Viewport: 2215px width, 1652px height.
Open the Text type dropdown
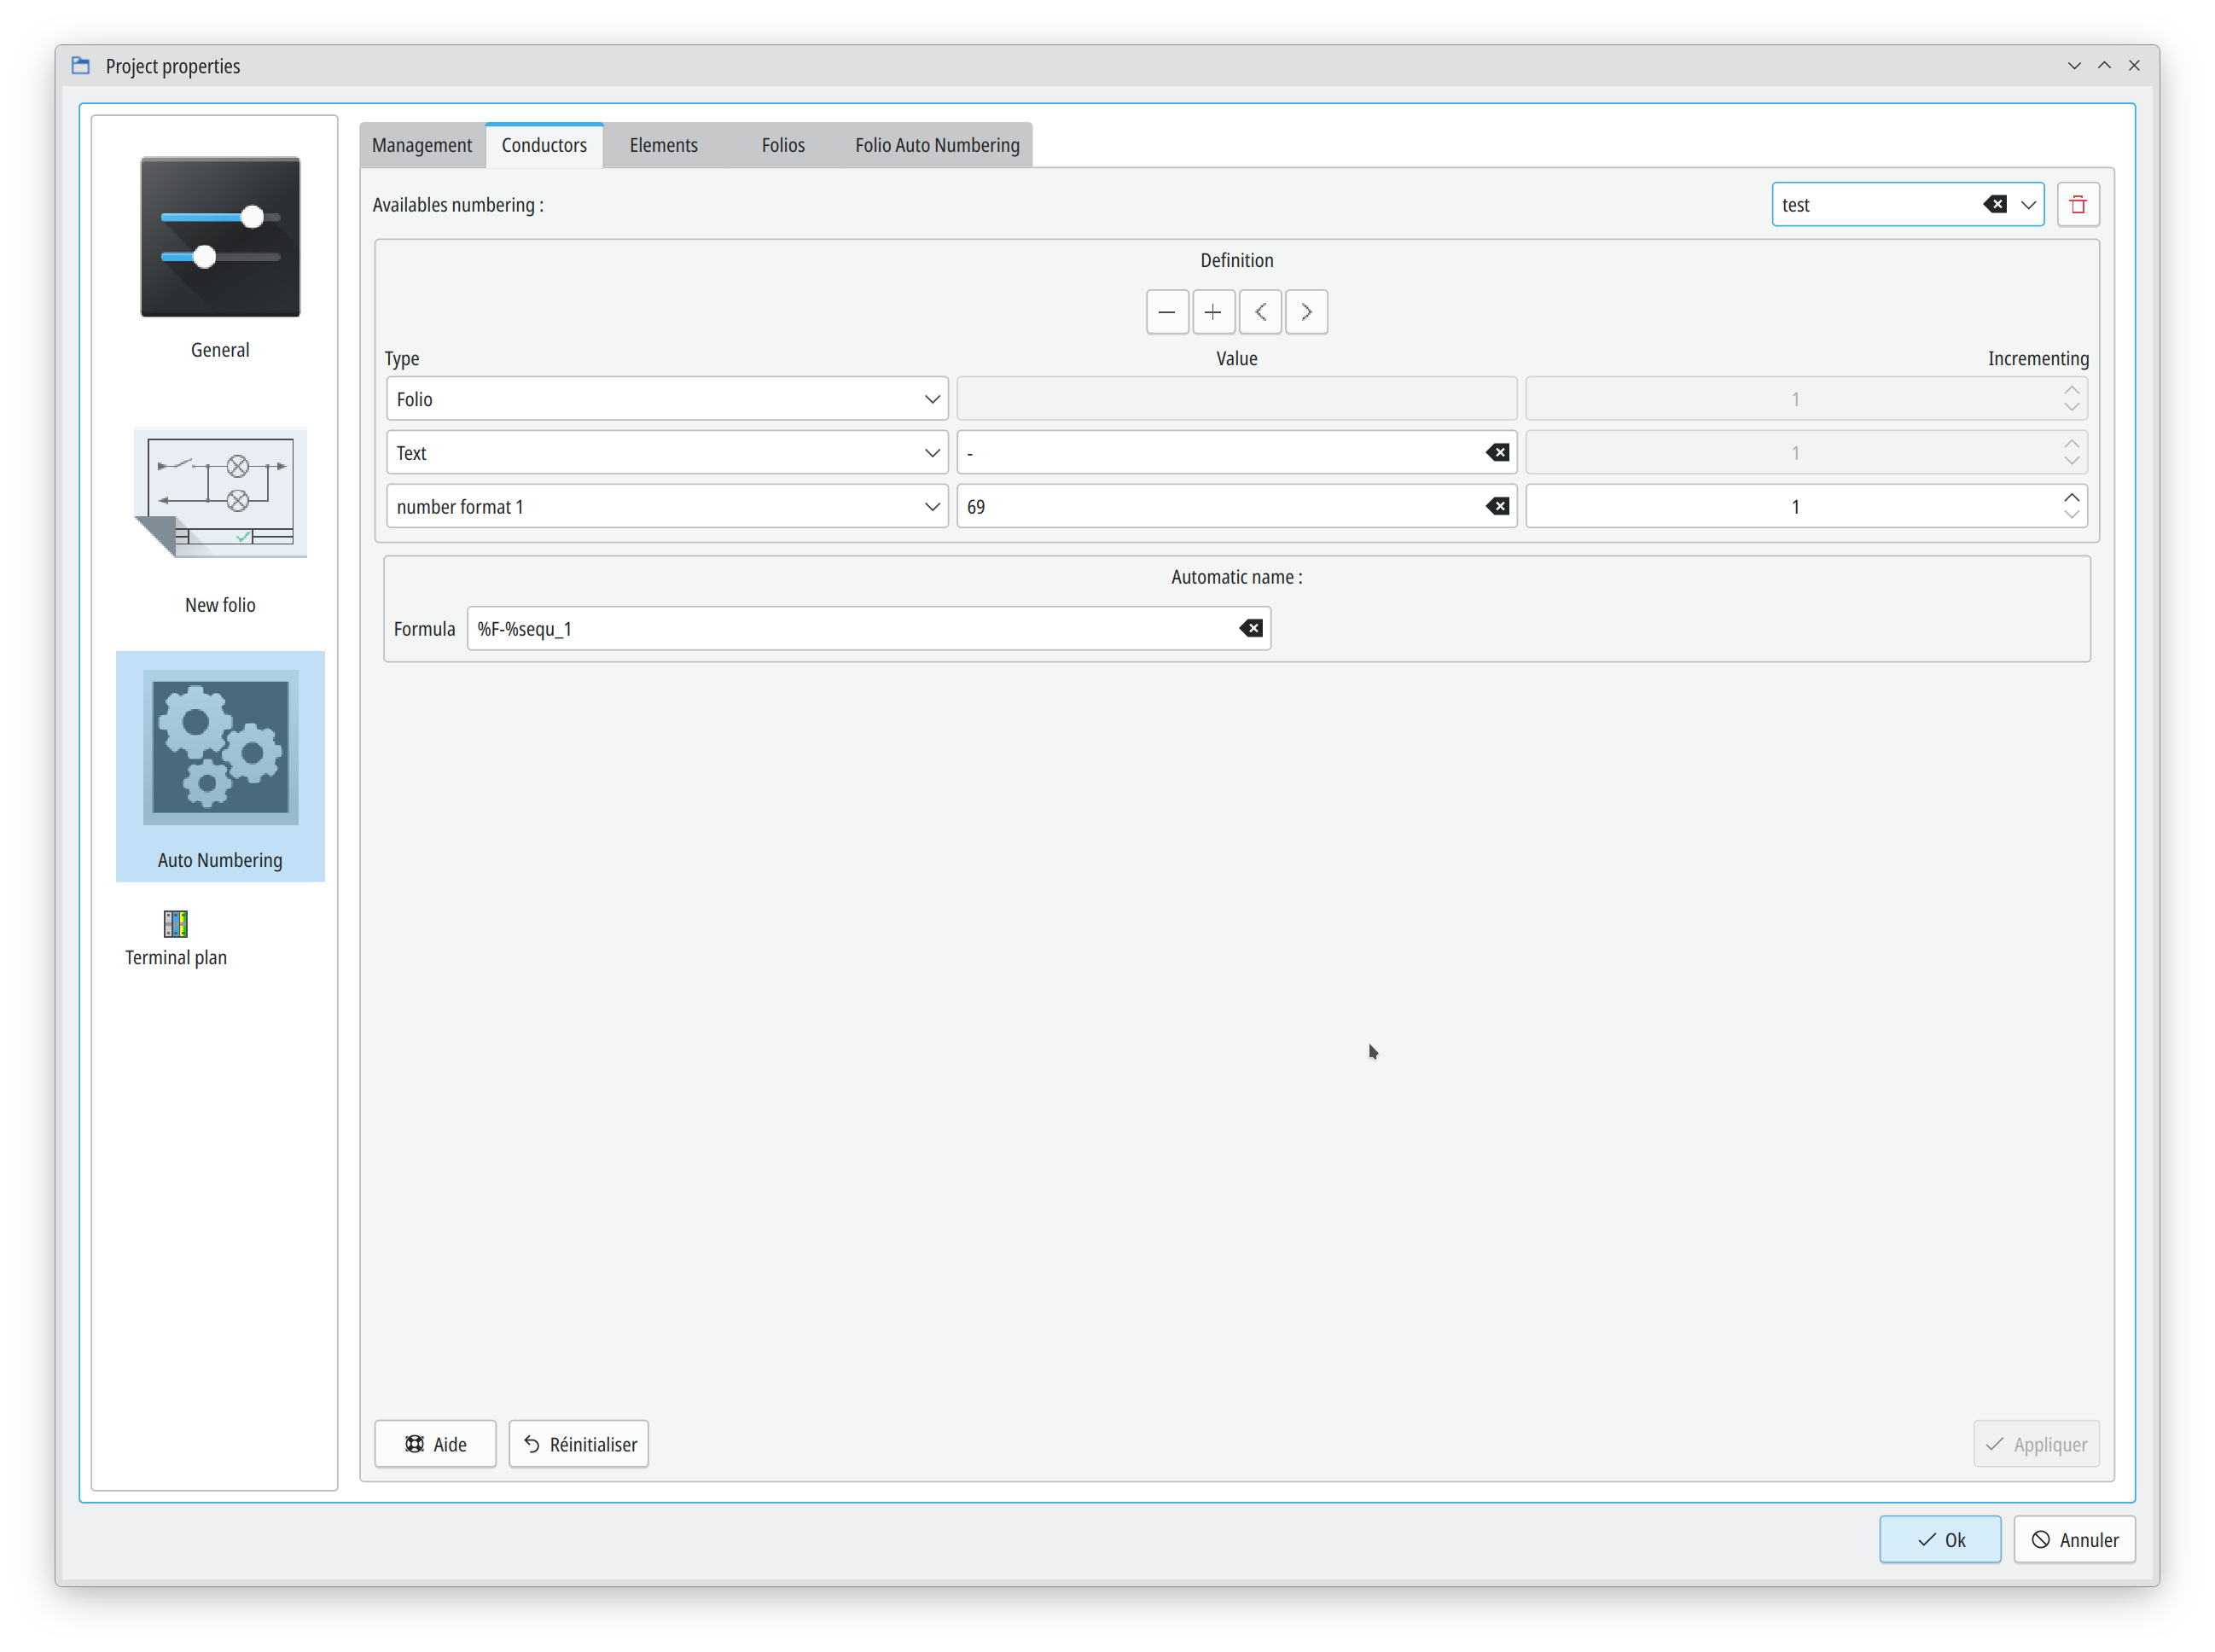point(667,453)
